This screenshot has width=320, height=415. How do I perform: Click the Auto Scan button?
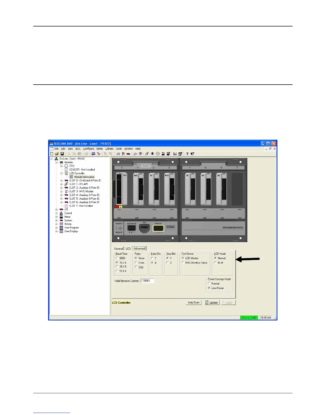[x=193, y=303]
